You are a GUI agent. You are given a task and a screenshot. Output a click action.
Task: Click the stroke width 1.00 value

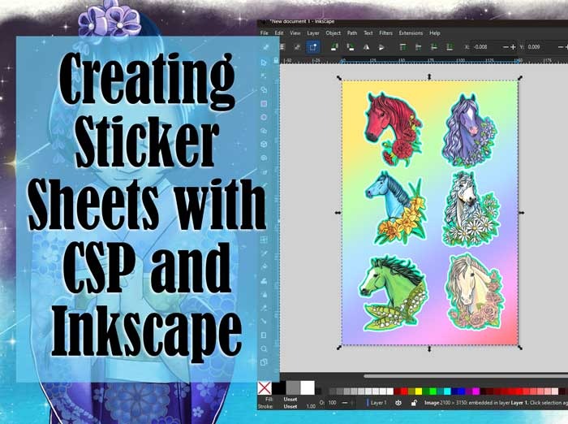[x=311, y=406]
